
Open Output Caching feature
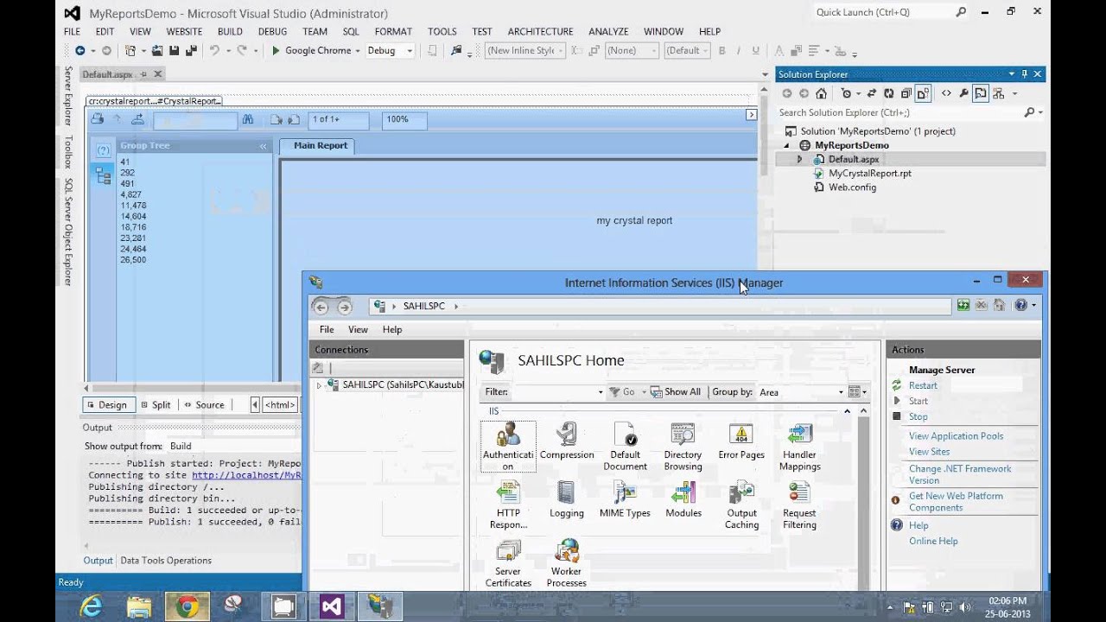point(741,505)
